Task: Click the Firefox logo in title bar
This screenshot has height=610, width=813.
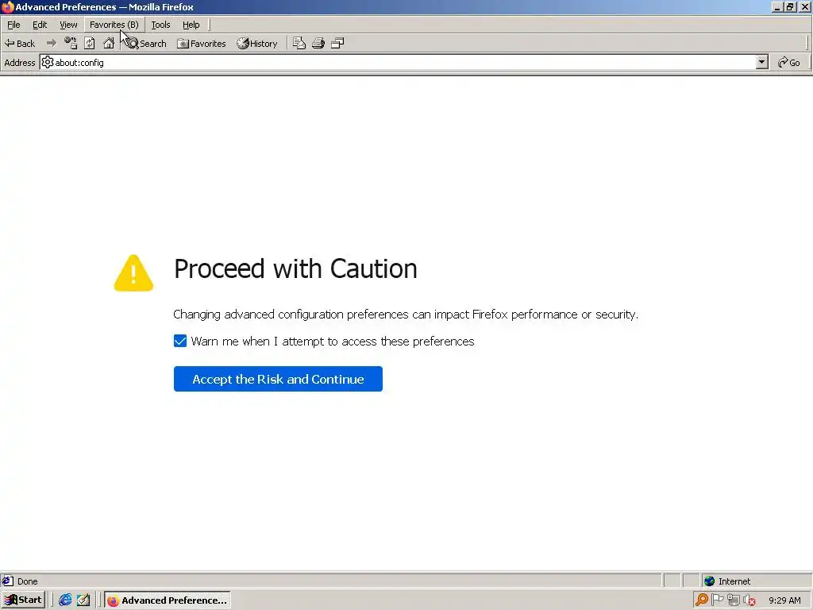Action: [x=7, y=7]
